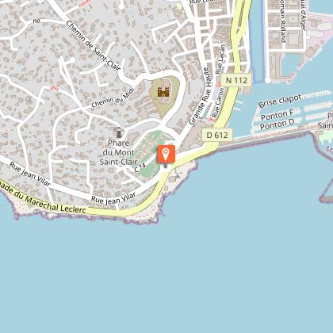Click Rue Jean Vilar label near coast road
The image size is (333, 333).
tap(113, 198)
